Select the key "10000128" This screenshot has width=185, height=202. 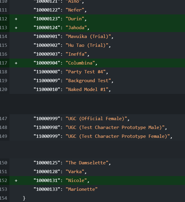47,172
